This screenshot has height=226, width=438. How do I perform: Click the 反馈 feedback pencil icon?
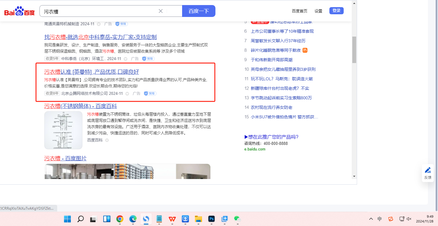(x=428, y=170)
